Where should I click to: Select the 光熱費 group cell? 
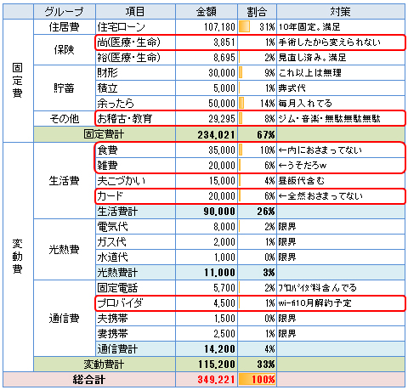65,250
